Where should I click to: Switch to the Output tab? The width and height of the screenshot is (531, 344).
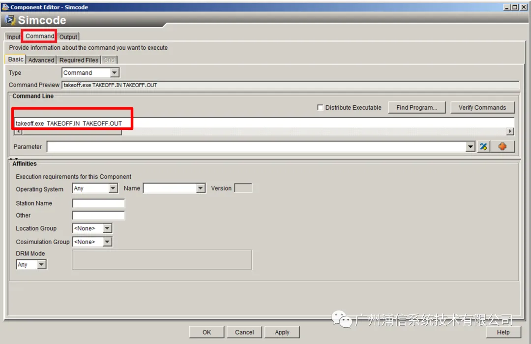(68, 36)
